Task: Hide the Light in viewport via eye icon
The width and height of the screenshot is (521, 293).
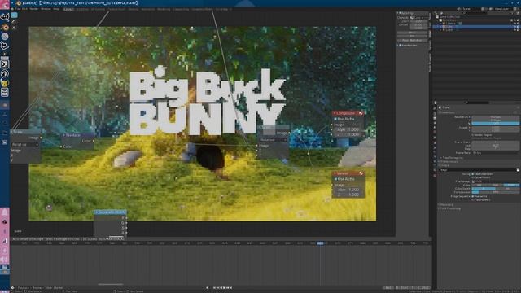Action: pyautogui.click(x=514, y=30)
